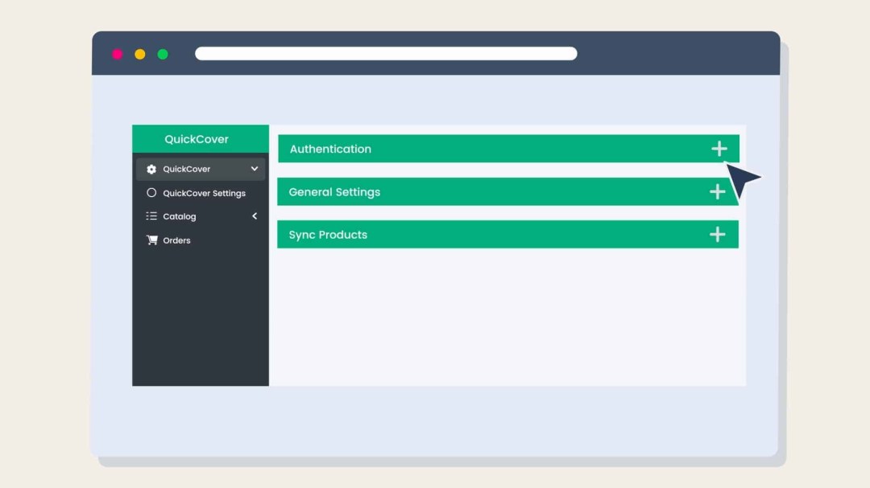The width and height of the screenshot is (870, 488).
Task: Click the yellow minimize window dot
Action: [x=140, y=55]
